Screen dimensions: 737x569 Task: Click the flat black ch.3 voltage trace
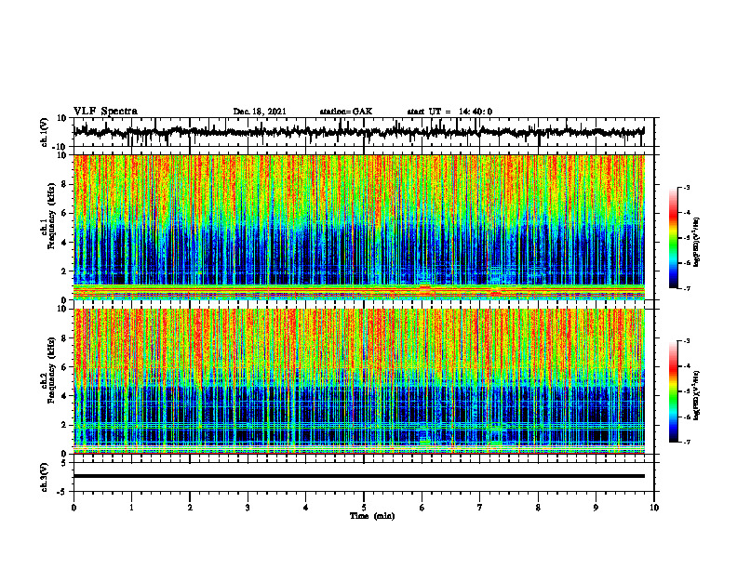(359, 476)
